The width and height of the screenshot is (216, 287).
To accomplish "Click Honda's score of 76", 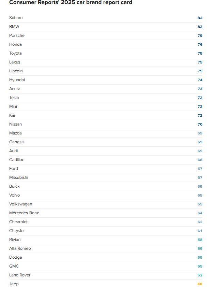I will (x=200, y=44).
